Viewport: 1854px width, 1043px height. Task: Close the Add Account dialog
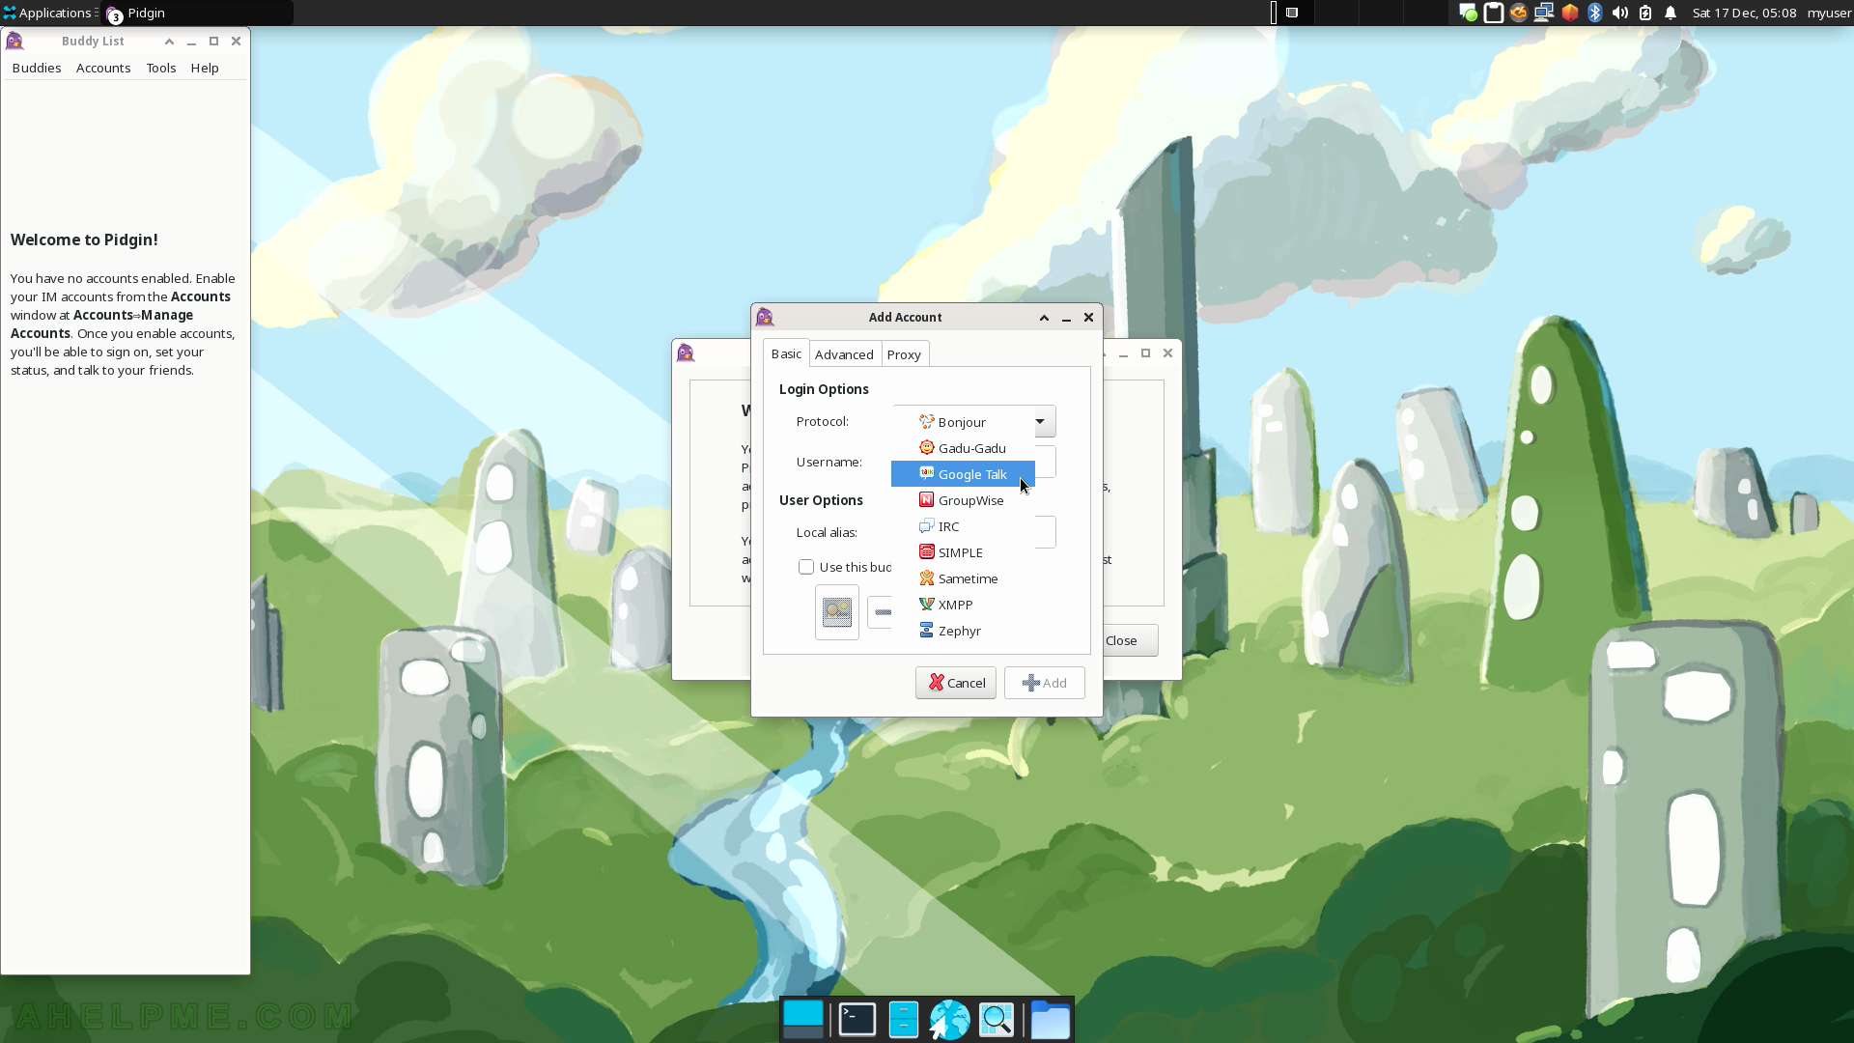pyautogui.click(x=1088, y=317)
